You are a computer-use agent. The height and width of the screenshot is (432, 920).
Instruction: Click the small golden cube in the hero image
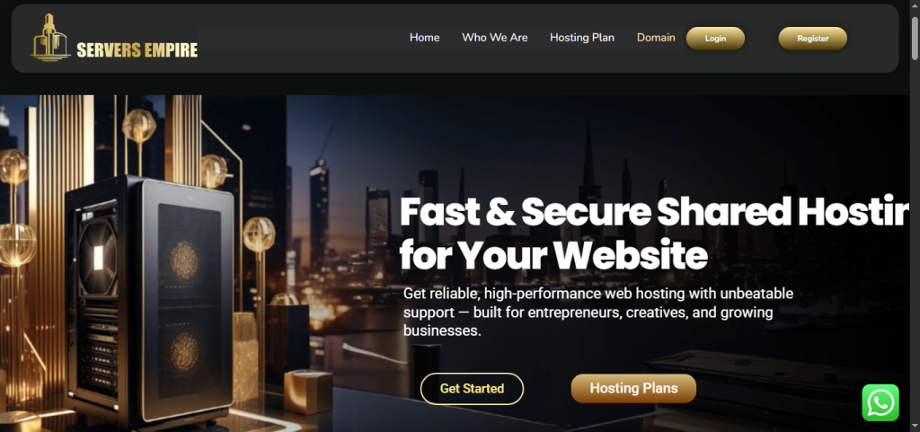pos(308,392)
